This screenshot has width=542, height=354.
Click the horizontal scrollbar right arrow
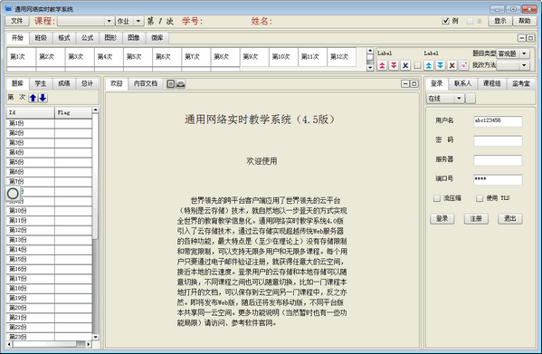89,344
